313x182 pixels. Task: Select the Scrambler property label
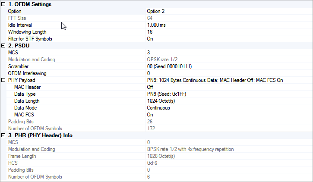coord(18,66)
